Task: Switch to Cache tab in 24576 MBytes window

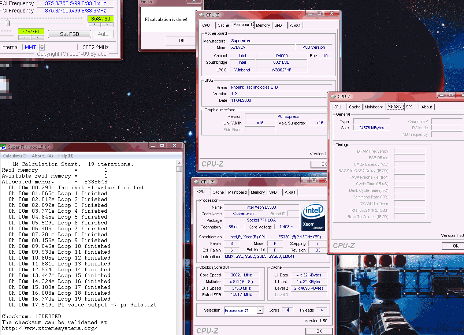Action: pyautogui.click(x=355, y=107)
